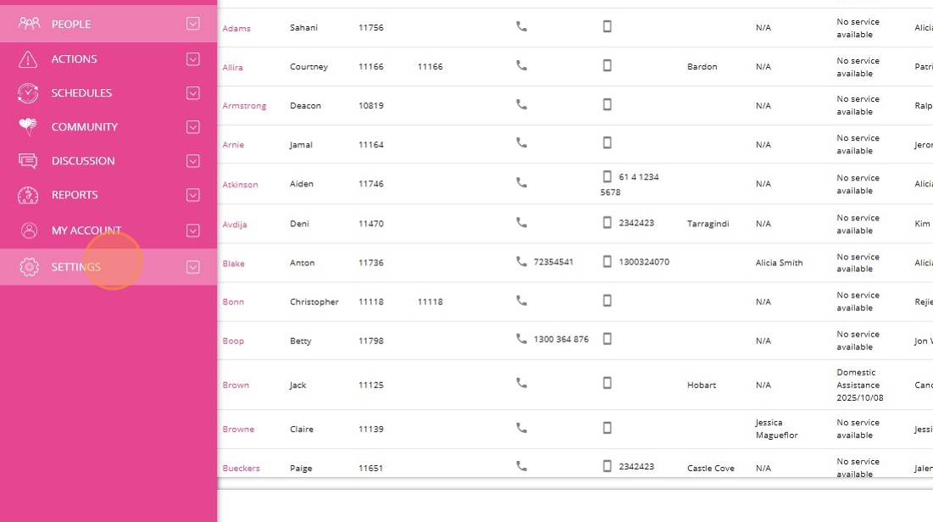Click the Schedules clock icon
Screen dimensions: 933x522
click(29, 93)
